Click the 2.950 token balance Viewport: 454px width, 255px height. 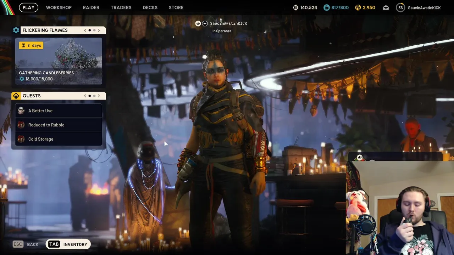click(369, 7)
